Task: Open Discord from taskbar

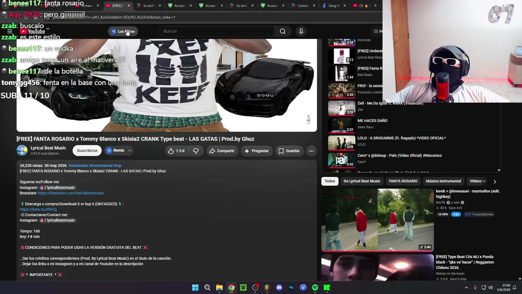Action: [279, 287]
